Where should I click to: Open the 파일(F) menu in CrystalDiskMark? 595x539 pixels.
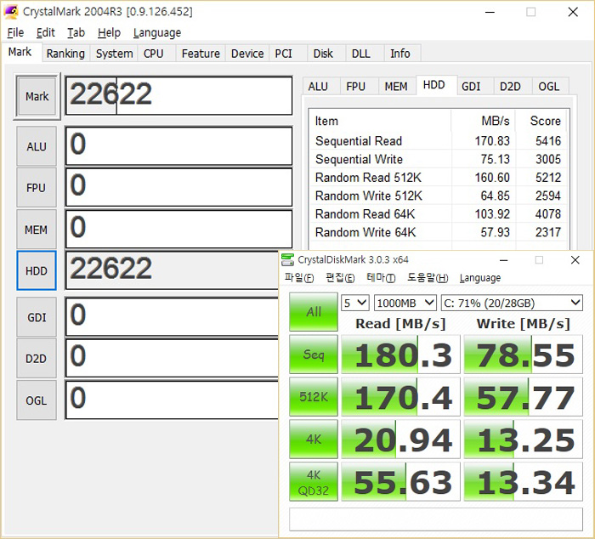pos(299,278)
